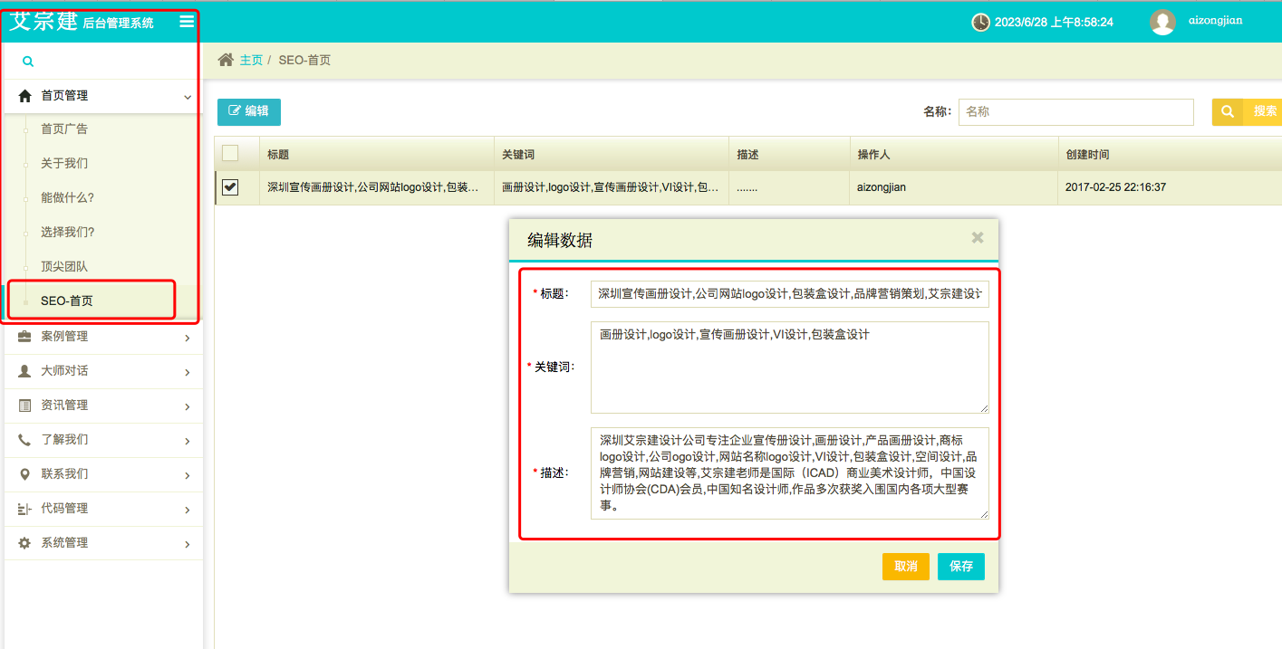Click the 取消 button in the dialog
Viewport: 1282px width, 649px height.
905,566
